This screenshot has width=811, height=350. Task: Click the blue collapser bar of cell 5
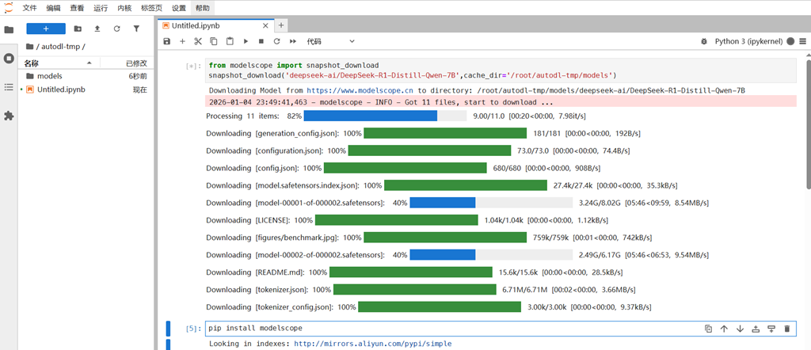click(168, 329)
